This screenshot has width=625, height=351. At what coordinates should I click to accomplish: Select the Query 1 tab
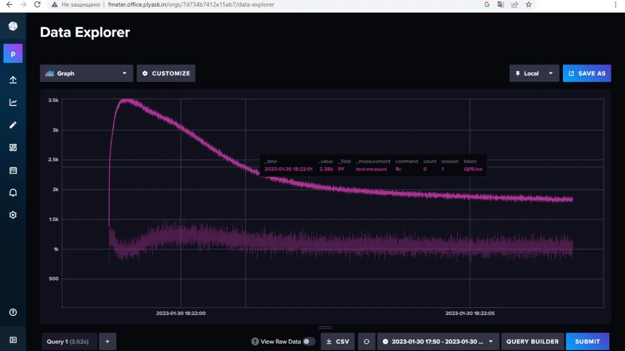pos(69,342)
